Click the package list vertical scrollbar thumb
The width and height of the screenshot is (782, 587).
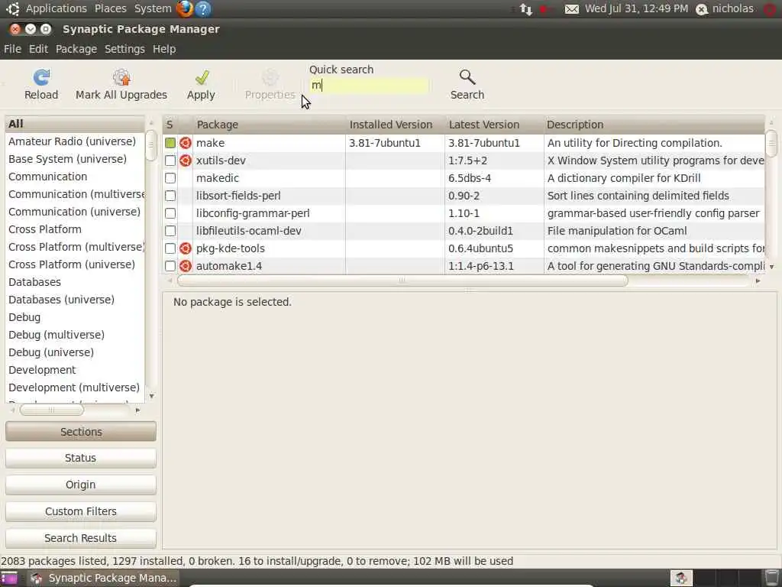(771, 144)
